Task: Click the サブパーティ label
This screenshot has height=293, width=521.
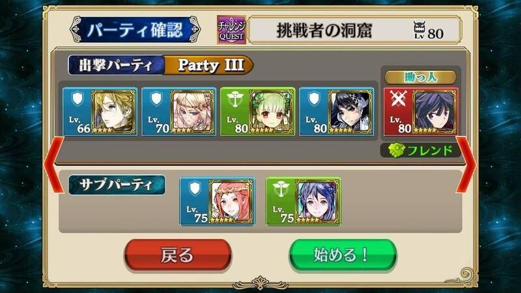Action: pyautogui.click(x=117, y=185)
